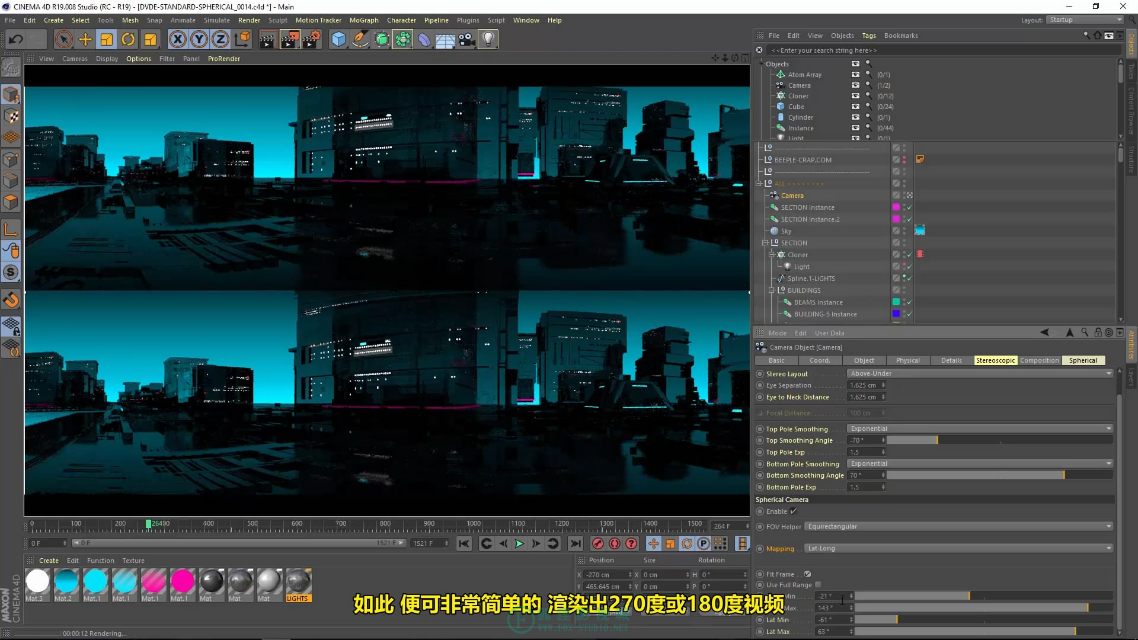Play the animation forward

[519, 543]
